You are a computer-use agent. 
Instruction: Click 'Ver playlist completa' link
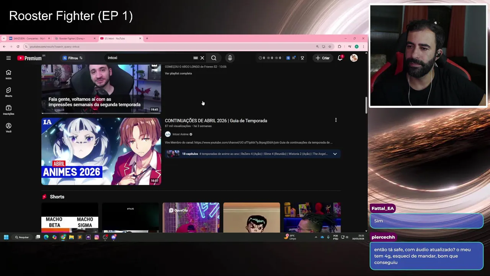178,73
